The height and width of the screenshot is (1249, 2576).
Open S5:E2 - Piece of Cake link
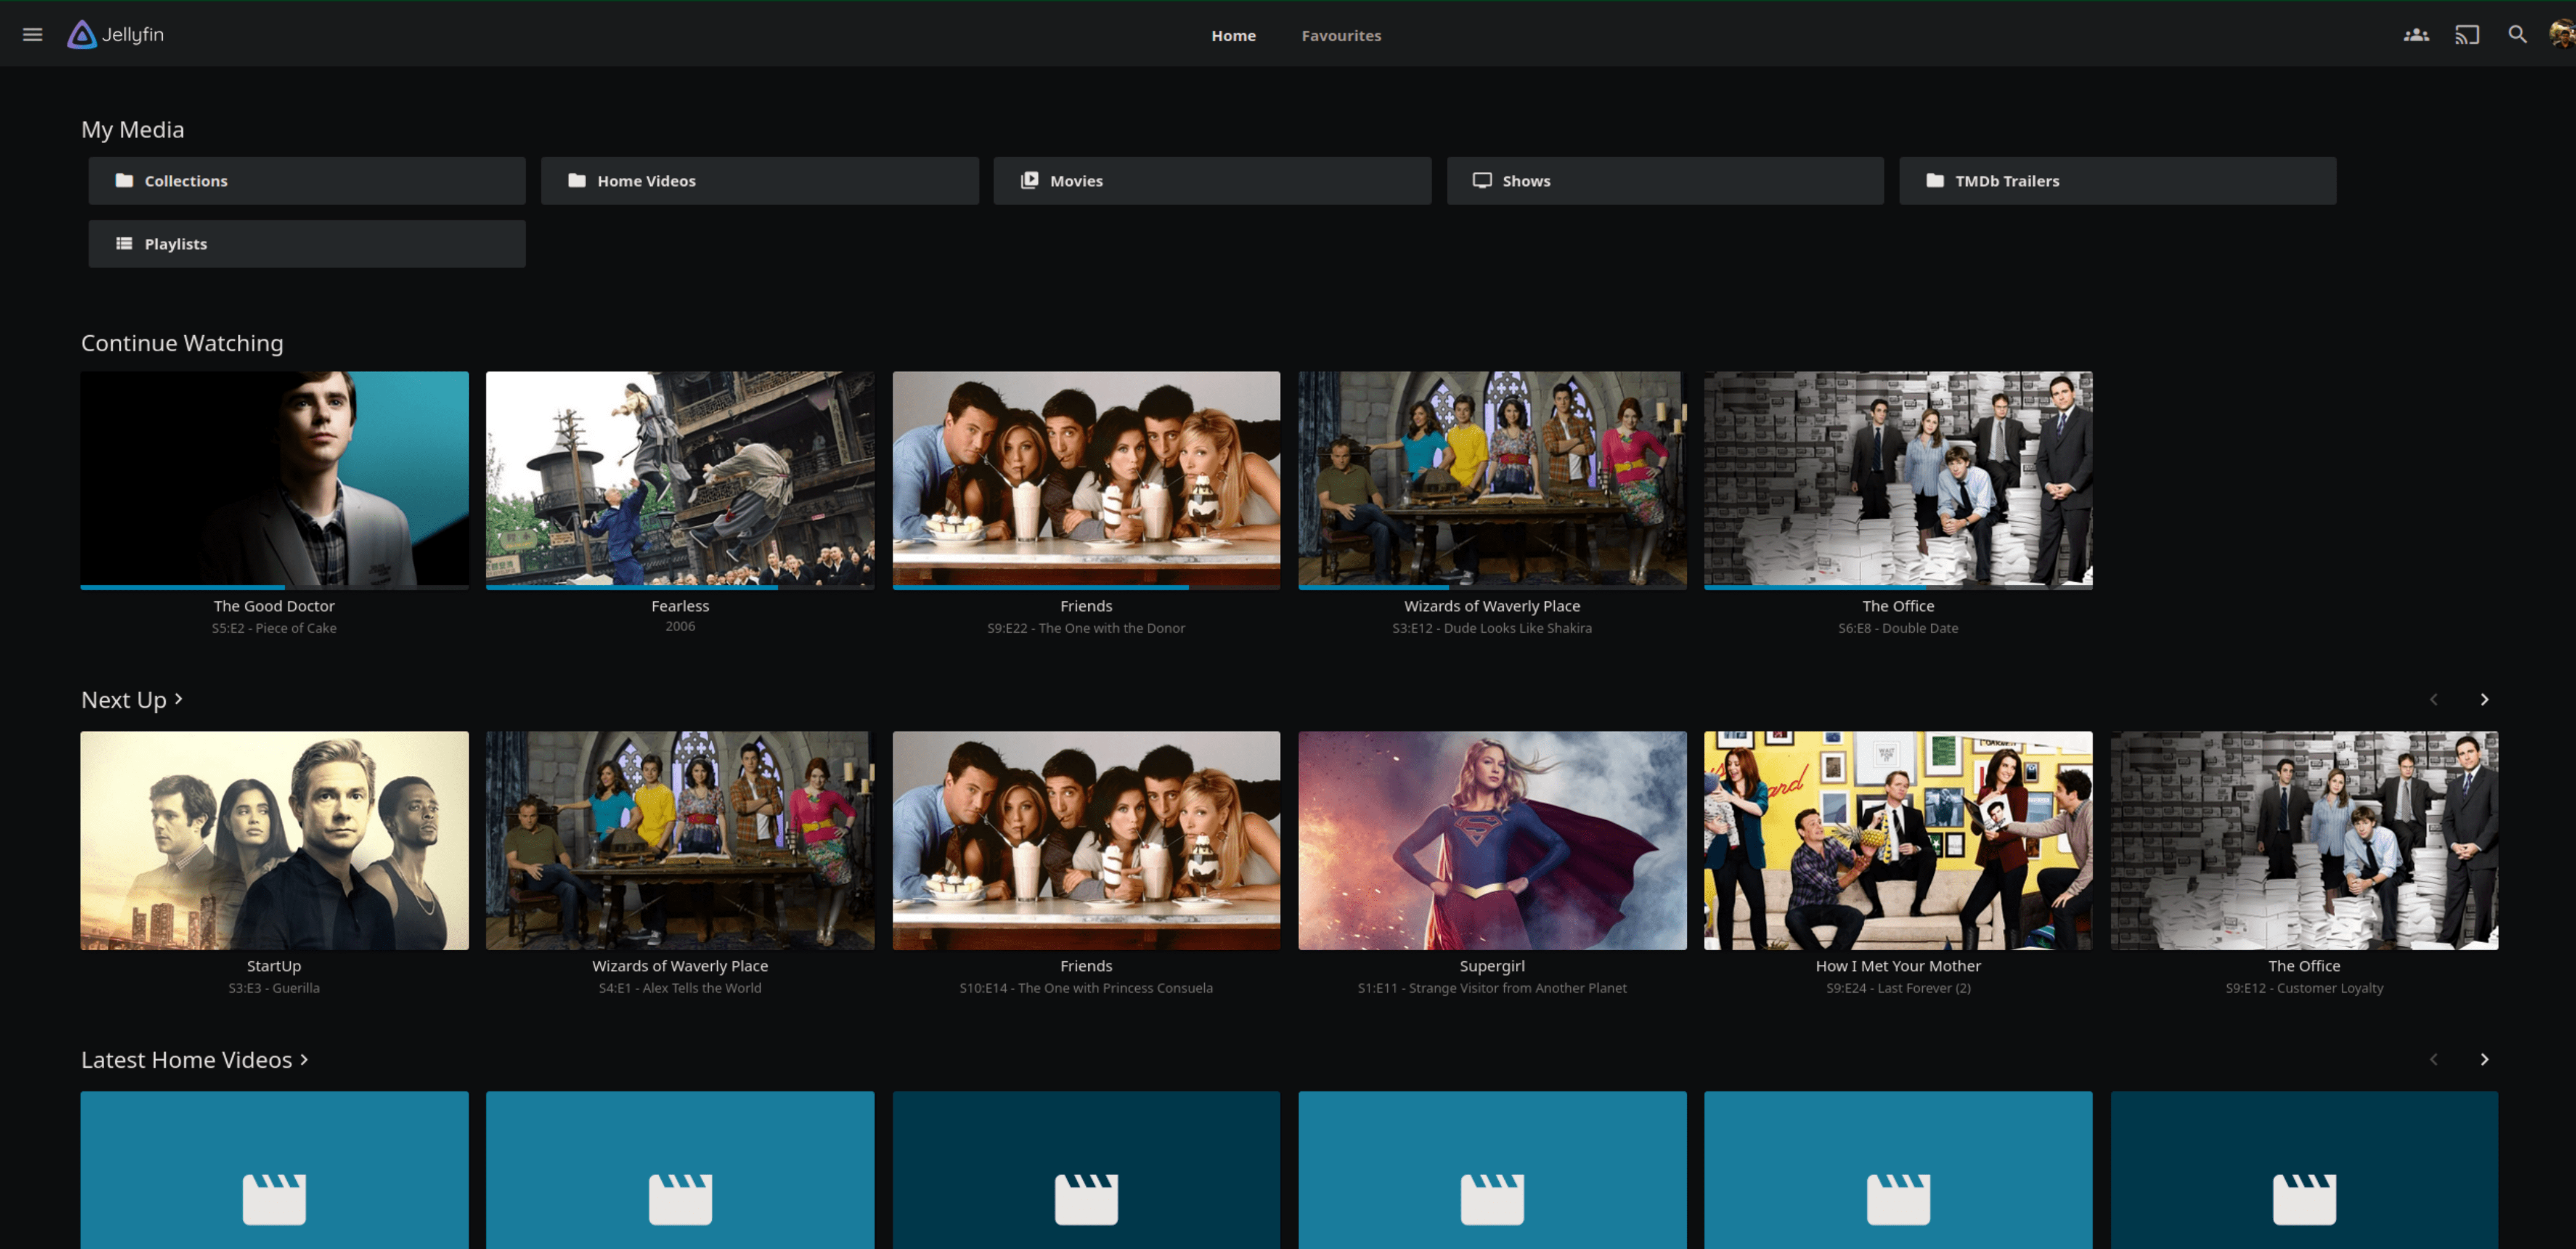[274, 628]
